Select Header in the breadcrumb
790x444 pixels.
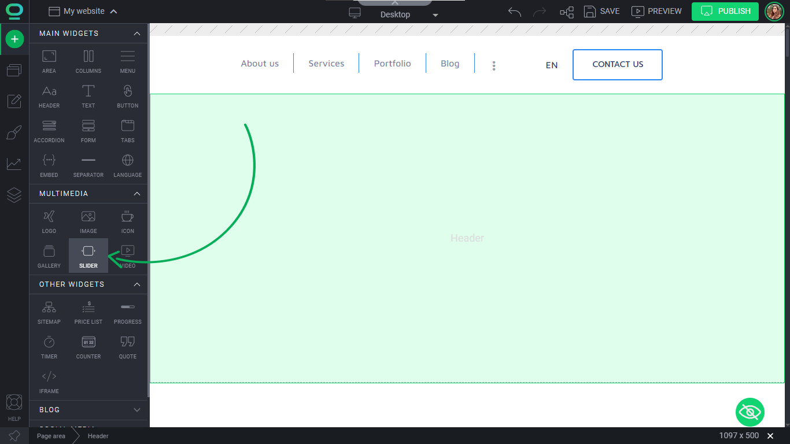click(x=98, y=436)
